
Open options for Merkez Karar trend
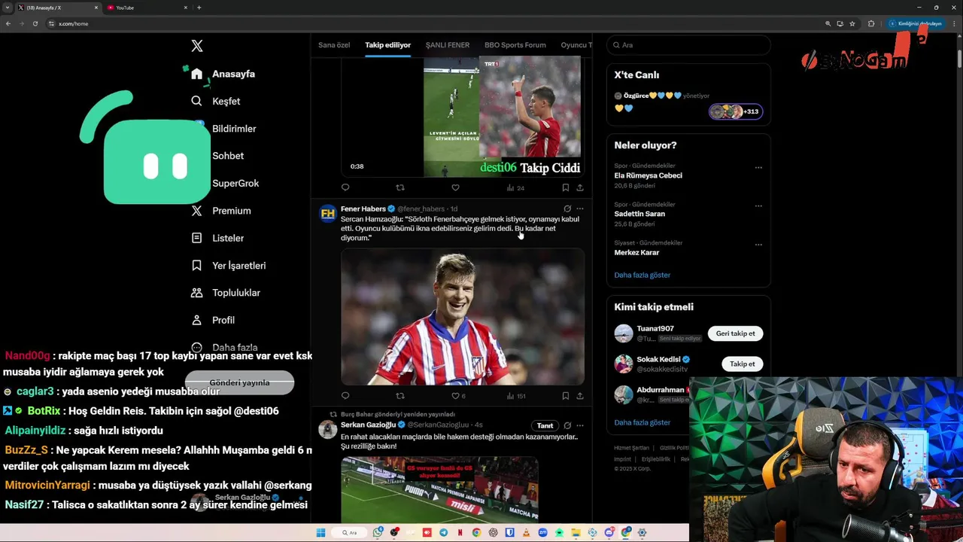(x=758, y=245)
